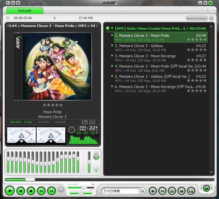Click the playlist scroll down arrow
The height and width of the screenshot is (199, 219).
tap(211, 172)
